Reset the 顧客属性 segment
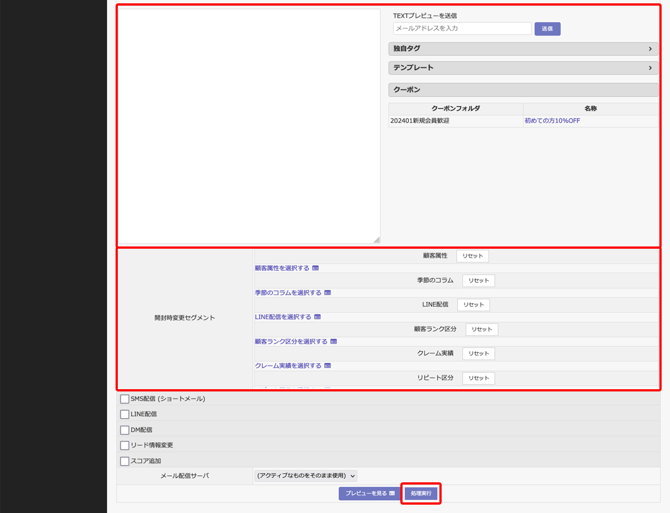The width and height of the screenshot is (670, 513). (x=472, y=256)
